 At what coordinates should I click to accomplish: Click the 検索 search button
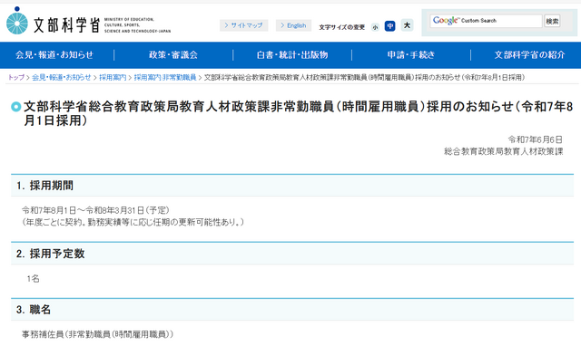click(552, 21)
